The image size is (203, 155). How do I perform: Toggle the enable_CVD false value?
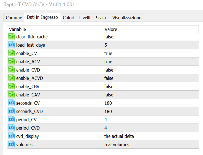point(109,70)
